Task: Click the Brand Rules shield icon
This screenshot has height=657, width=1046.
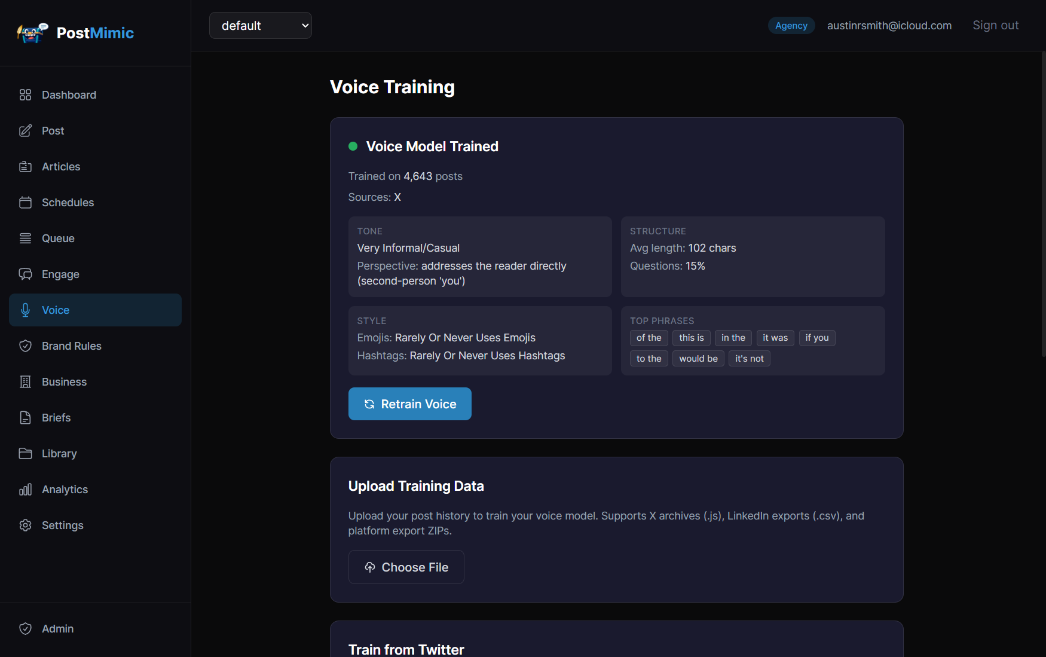Action: 25,346
